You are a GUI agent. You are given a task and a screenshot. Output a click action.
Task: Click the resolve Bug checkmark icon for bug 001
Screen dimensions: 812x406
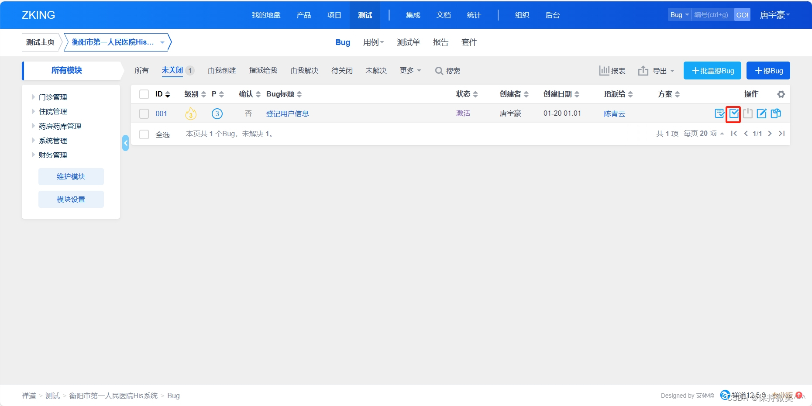coord(734,114)
